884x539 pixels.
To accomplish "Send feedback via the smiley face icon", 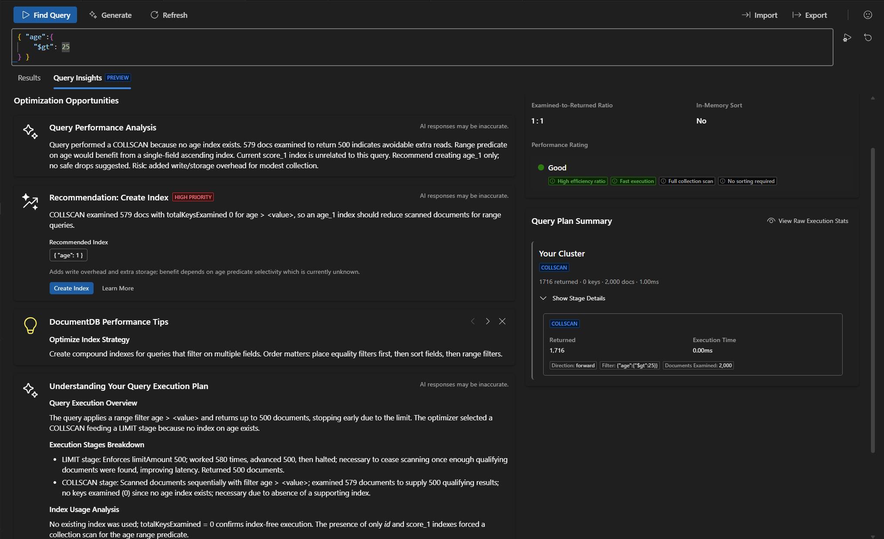I will click(x=867, y=15).
